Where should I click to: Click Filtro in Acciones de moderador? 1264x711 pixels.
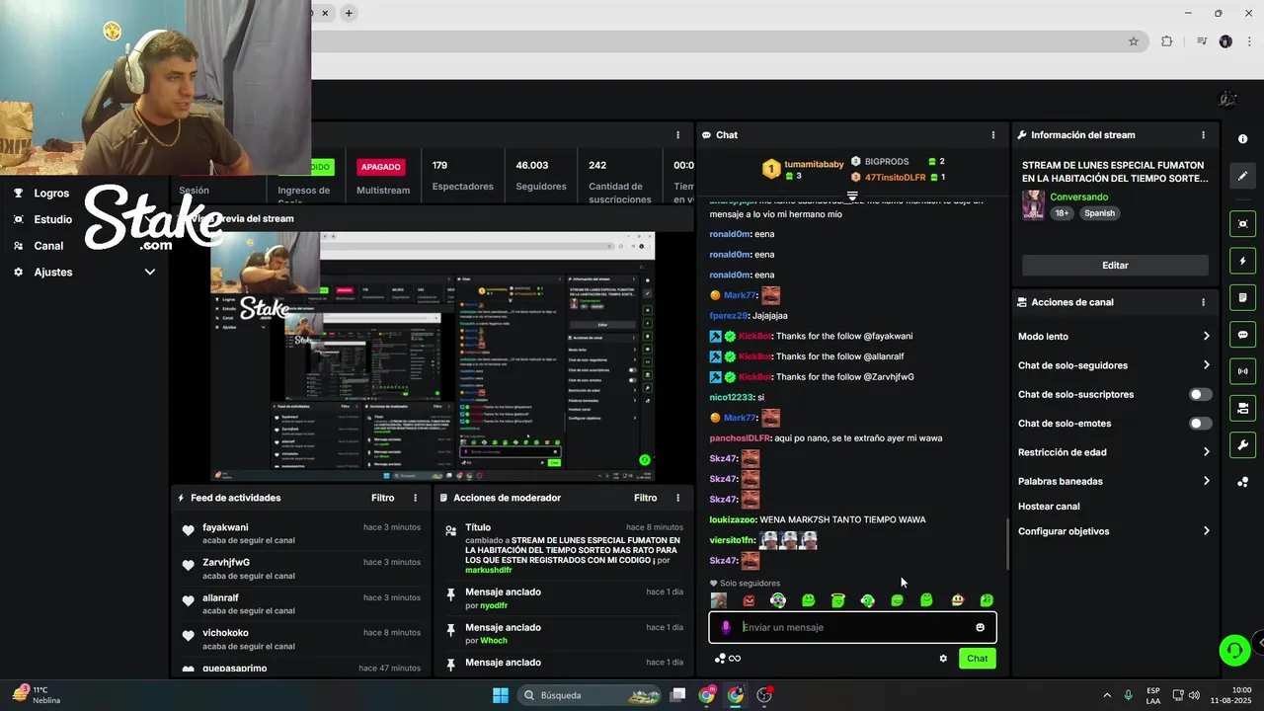click(646, 498)
